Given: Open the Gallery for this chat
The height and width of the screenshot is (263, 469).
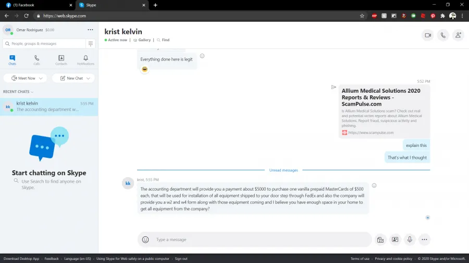Looking at the screenshot, I should 142,40.
